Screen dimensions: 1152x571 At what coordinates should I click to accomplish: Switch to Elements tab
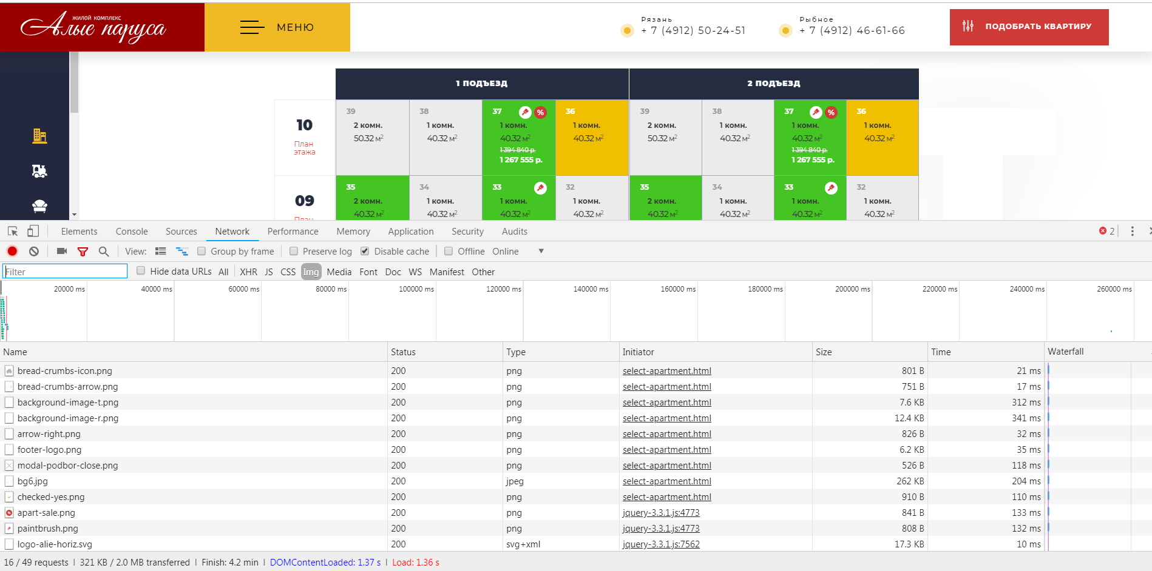pyautogui.click(x=79, y=231)
